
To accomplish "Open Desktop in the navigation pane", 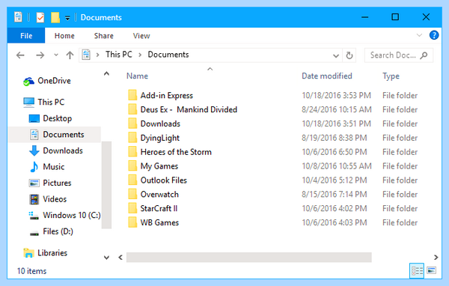I will pyautogui.click(x=50, y=118).
